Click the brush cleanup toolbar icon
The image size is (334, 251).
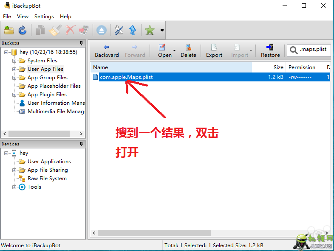[55, 30]
